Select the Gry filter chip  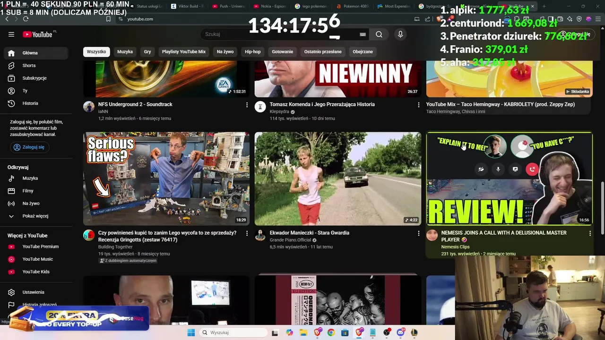[147, 51]
